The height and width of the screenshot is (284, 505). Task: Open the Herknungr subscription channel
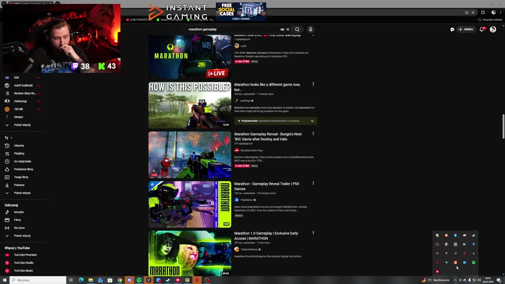click(x=20, y=101)
